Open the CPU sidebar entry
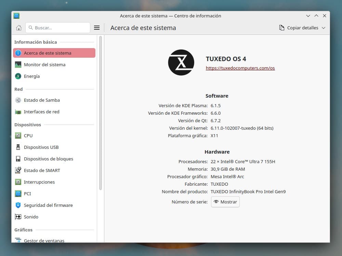This screenshot has height=256, width=342. tap(54, 136)
